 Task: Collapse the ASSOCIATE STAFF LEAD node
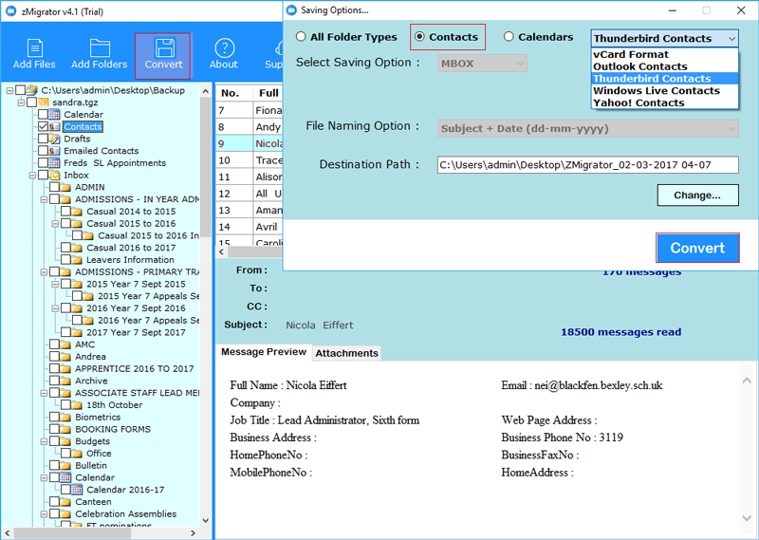[44, 393]
